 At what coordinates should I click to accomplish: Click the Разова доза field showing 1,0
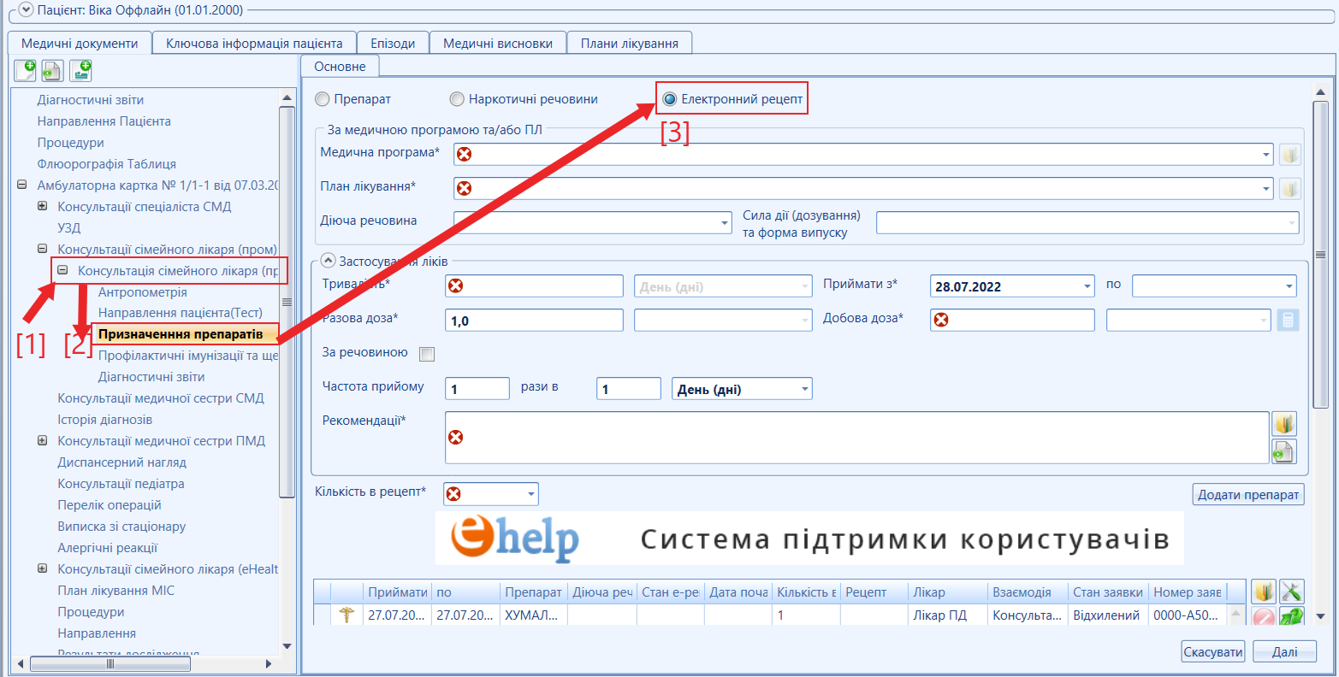(535, 321)
